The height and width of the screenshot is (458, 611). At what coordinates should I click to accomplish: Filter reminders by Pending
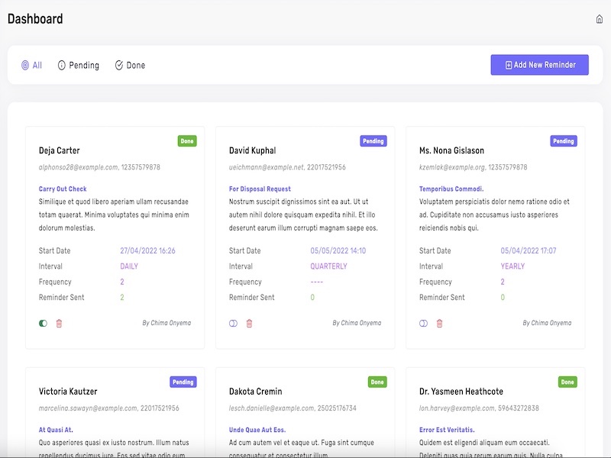(x=78, y=66)
